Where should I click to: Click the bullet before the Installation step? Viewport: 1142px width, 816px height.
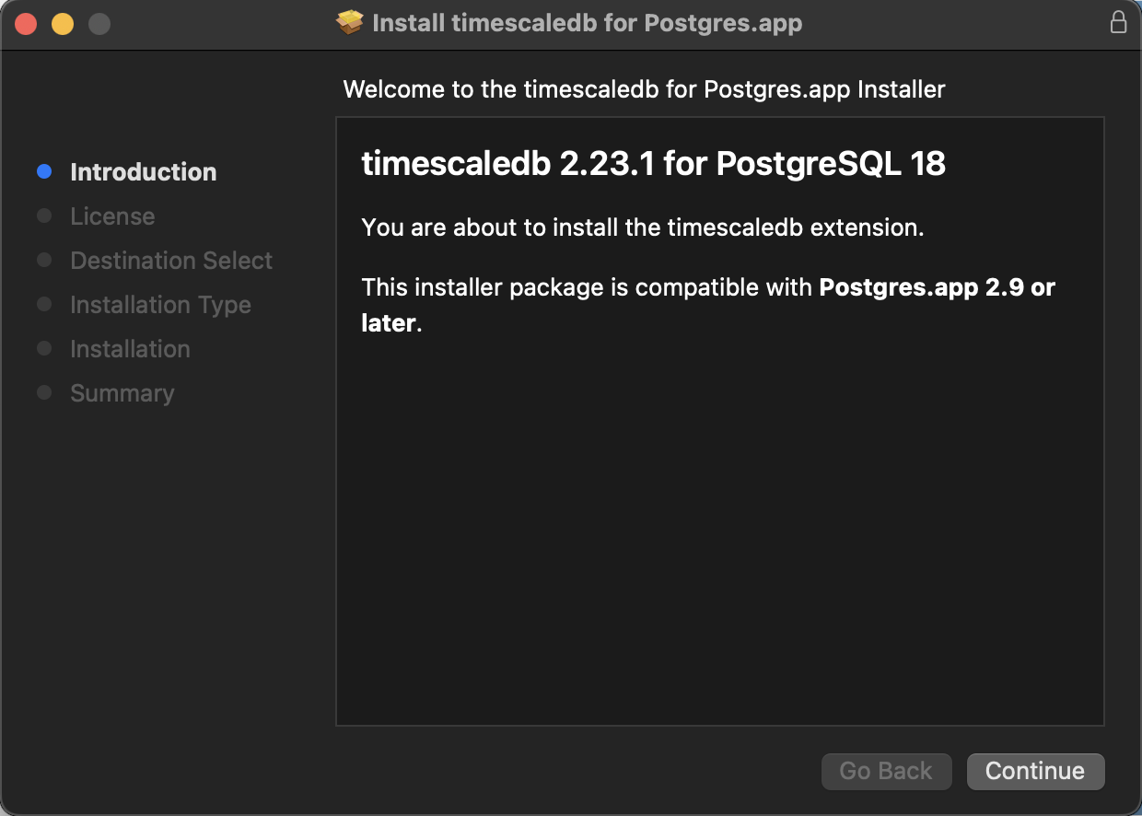44,349
